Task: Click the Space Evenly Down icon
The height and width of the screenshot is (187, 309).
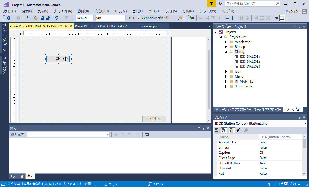Action: [248, 18]
